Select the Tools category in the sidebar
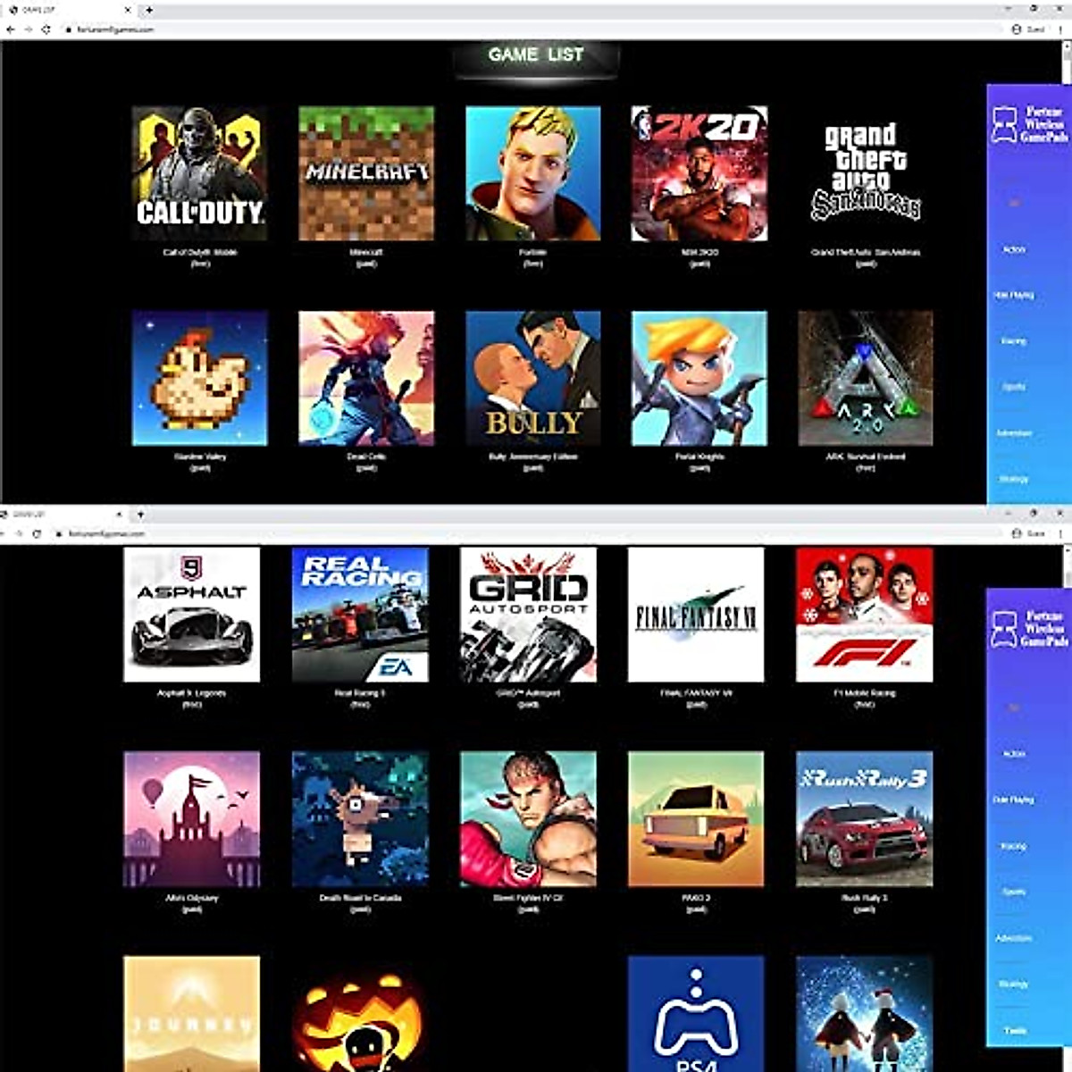Screen dimensions: 1072x1072 [1015, 1030]
